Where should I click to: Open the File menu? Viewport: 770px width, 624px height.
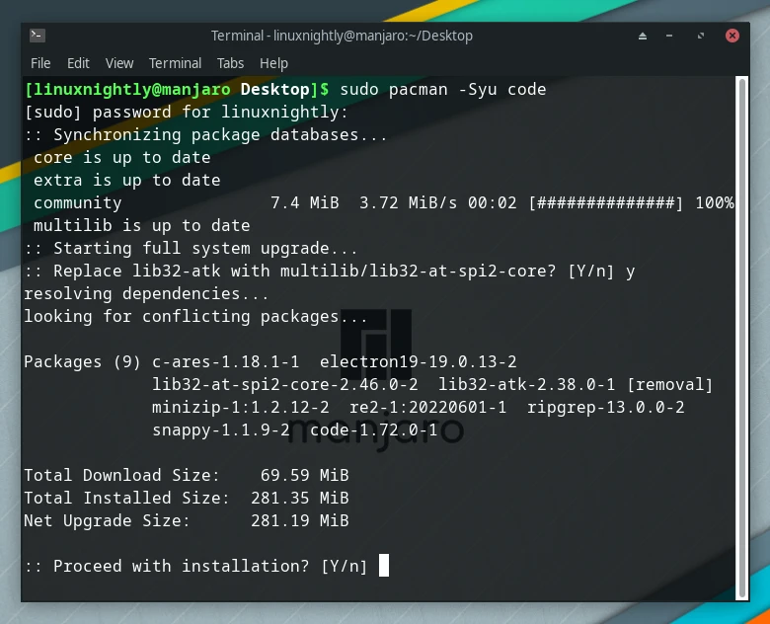[40, 63]
